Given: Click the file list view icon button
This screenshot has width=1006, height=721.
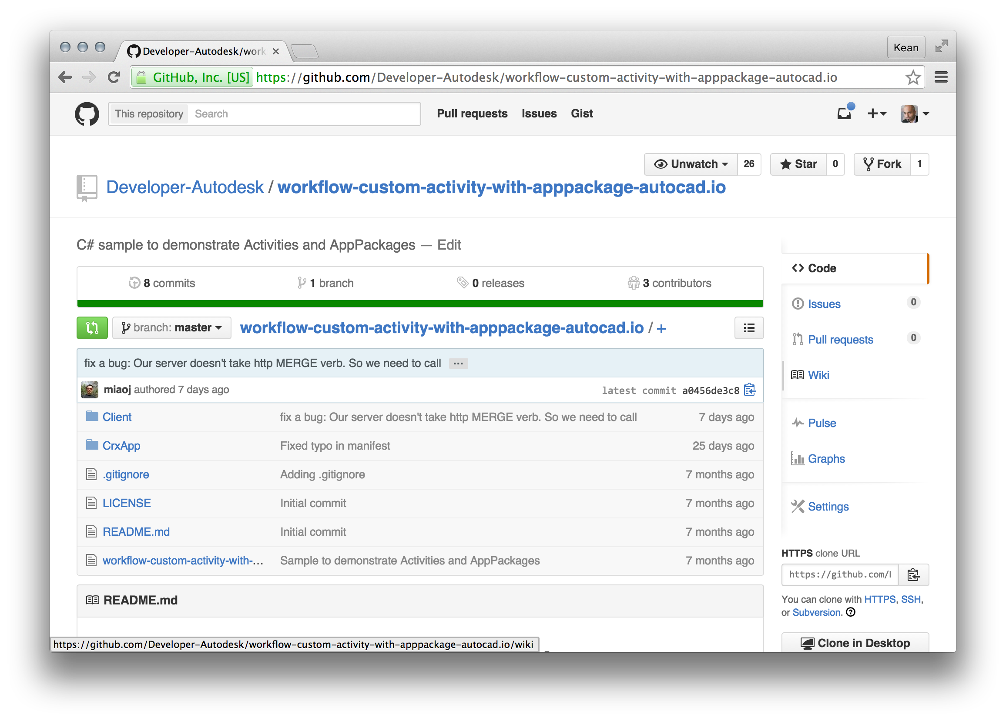Looking at the screenshot, I should pyautogui.click(x=749, y=328).
